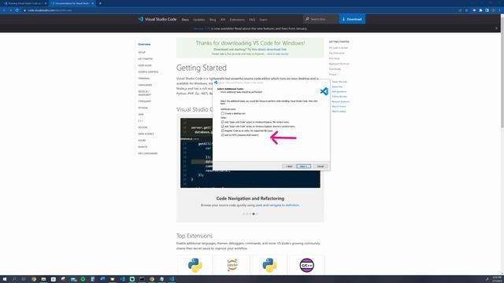504x283 pixels.
Task: Click the 'take survey' link in green banner
Action: [278, 54]
